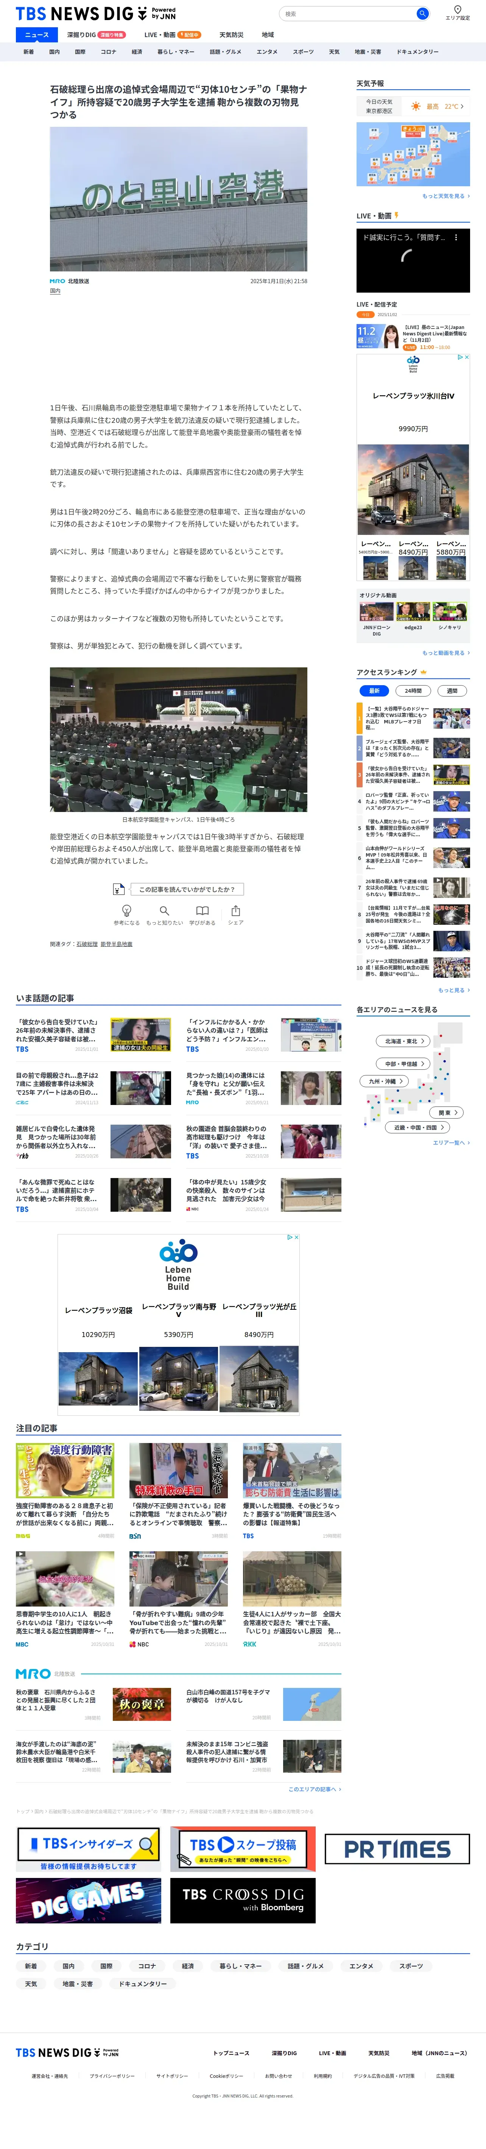This screenshot has height=2149, width=486.
Task: Switch to the LIVE・動画 tab
Action: pyautogui.click(x=173, y=35)
